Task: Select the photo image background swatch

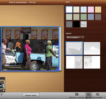Action: point(84,24)
